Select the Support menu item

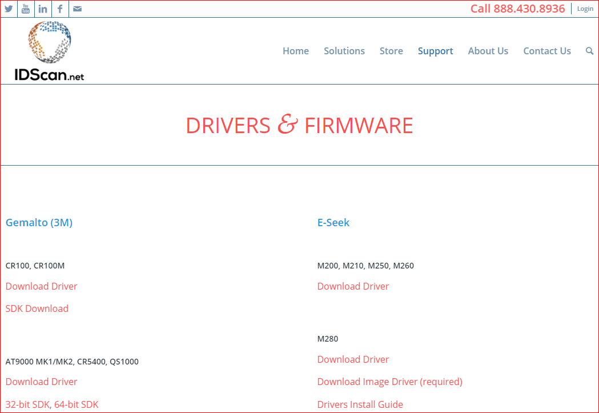[436, 51]
